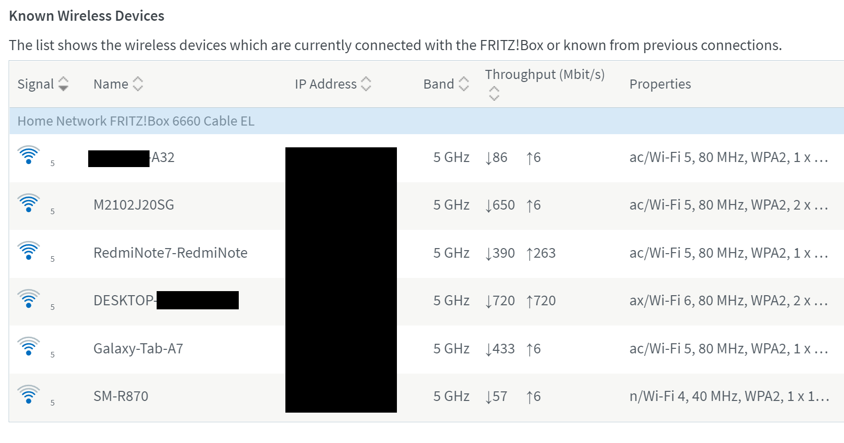Sort by Band column arrows
The width and height of the screenshot is (844, 443).
point(463,84)
